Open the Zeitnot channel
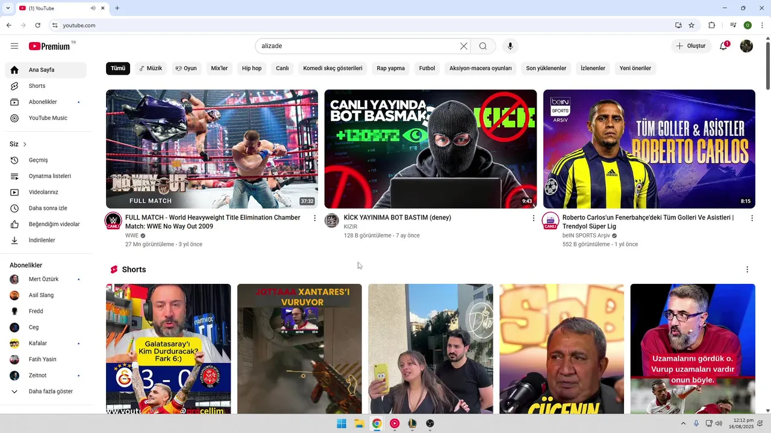This screenshot has height=433, width=771. coord(46,375)
